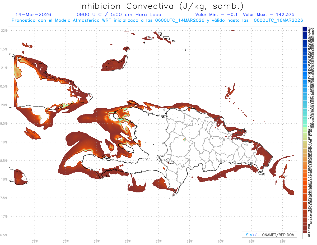Click 'Valor Min. = -0.1'

tap(216, 15)
